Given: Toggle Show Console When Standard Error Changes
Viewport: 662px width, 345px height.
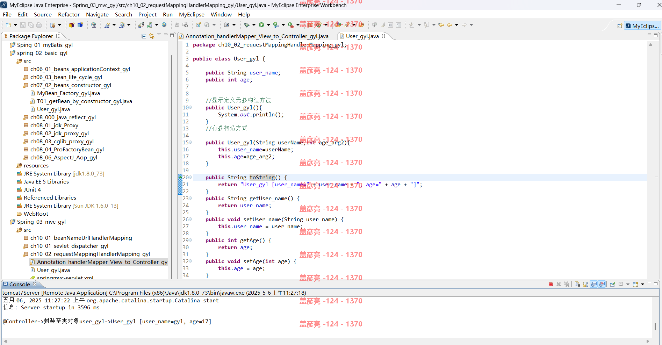Looking at the screenshot, I should click(x=602, y=284).
